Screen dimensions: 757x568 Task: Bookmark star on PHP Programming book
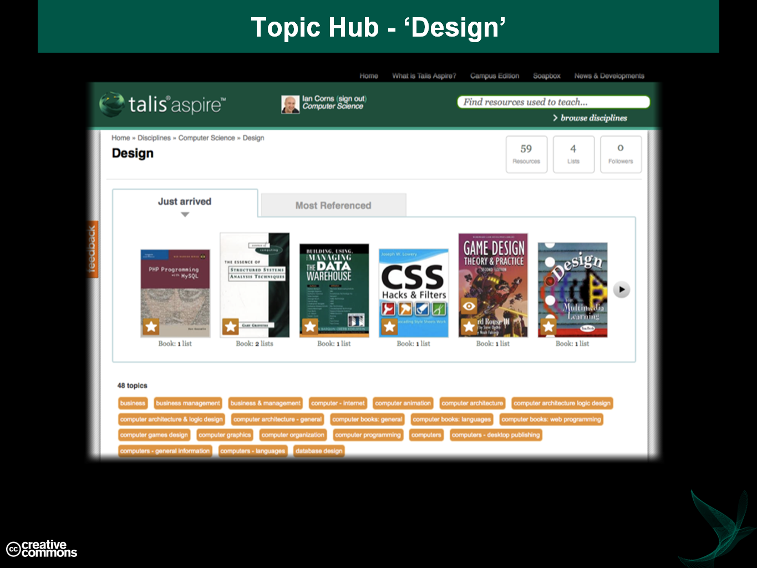pyautogui.click(x=151, y=327)
